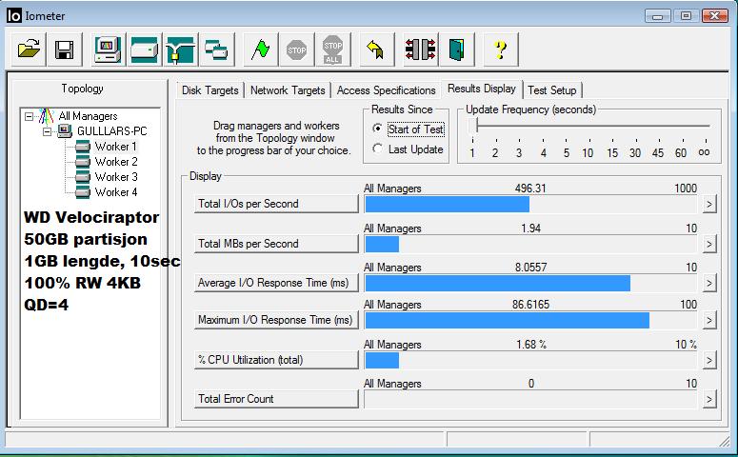738x457 pixels.
Task: Close the Iometer window
Action: click(714, 16)
